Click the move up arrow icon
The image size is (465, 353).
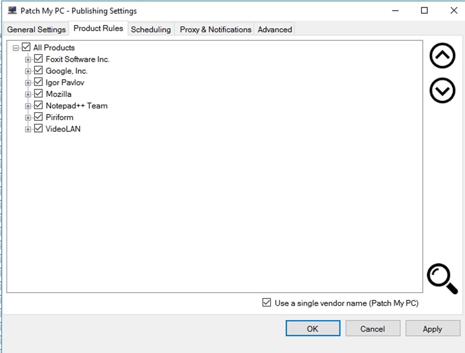[x=442, y=56]
